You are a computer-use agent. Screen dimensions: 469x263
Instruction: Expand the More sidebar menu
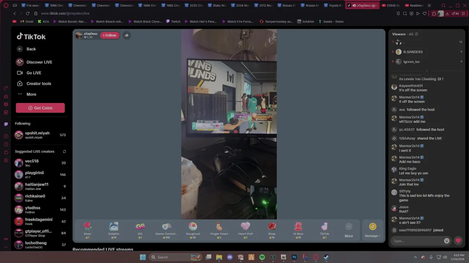pyautogui.click(x=26, y=94)
